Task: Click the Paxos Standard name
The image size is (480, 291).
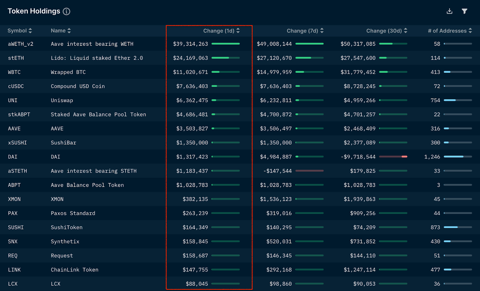Action: click(73, 213)
